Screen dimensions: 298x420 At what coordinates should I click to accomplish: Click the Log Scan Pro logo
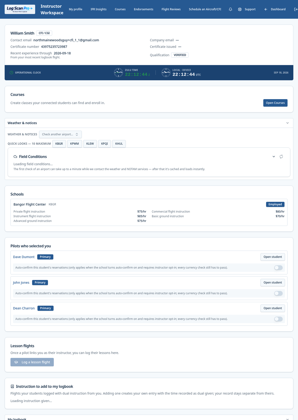(x=20, y=9)
